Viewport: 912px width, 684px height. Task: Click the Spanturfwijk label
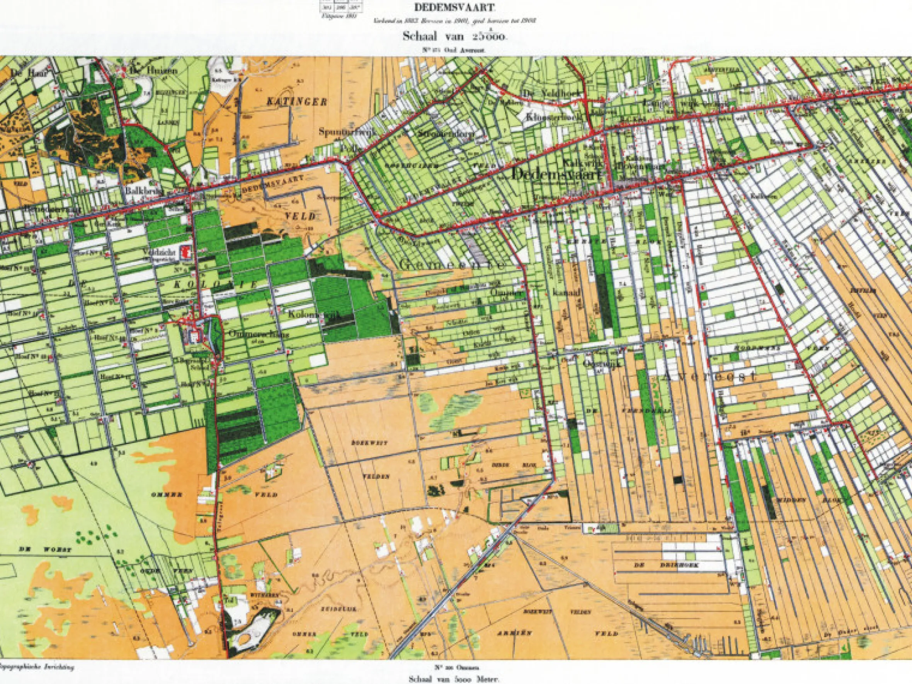(347, 132)
